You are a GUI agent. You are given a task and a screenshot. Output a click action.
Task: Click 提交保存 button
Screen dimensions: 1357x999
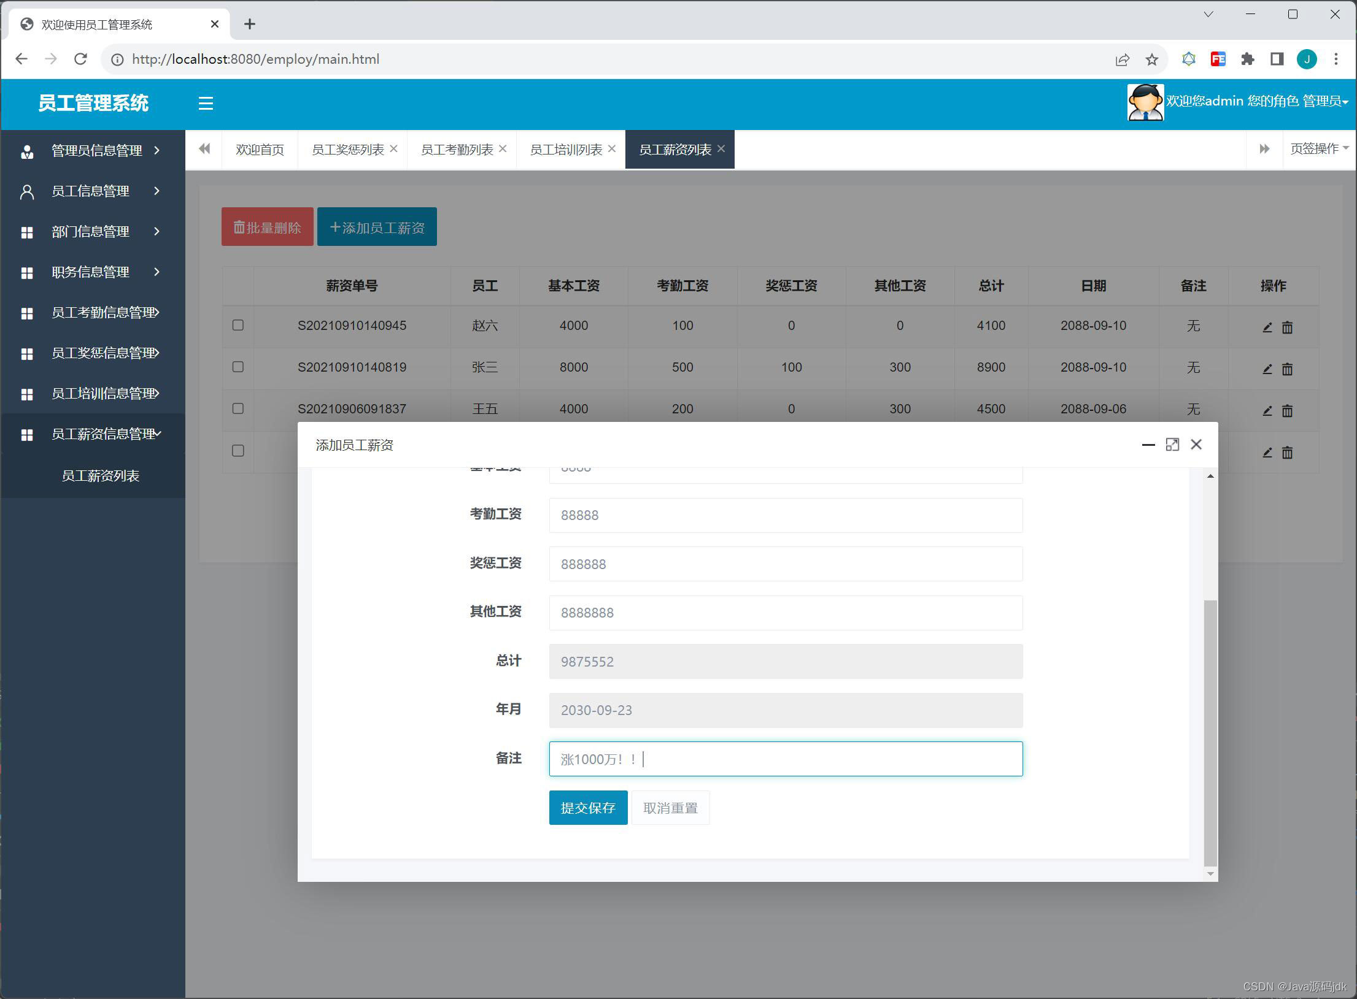[x=588, y=808]
